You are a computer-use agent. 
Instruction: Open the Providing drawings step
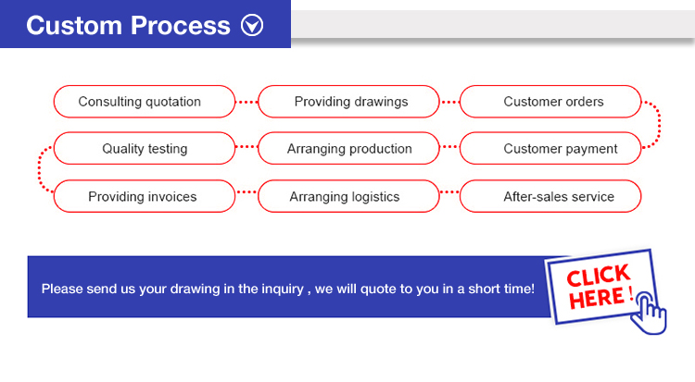(350, 102)
